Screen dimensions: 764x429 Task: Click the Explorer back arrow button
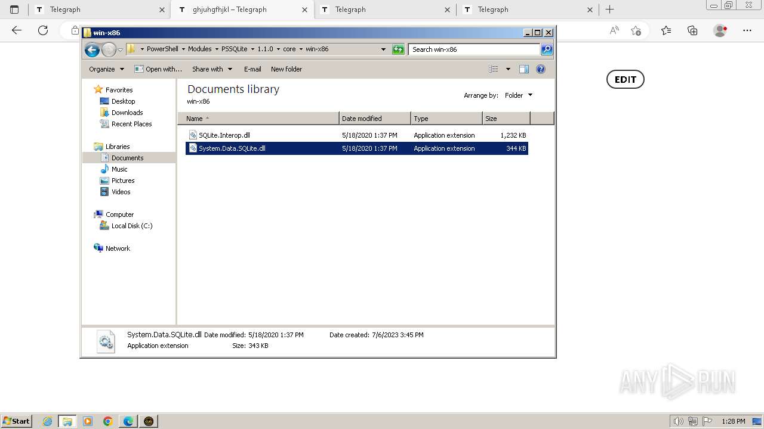pos(92,50)
